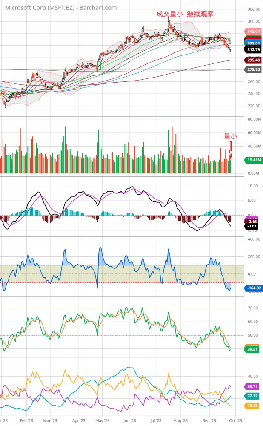Click the blue 323.01 moving average tag

point(254,43)
